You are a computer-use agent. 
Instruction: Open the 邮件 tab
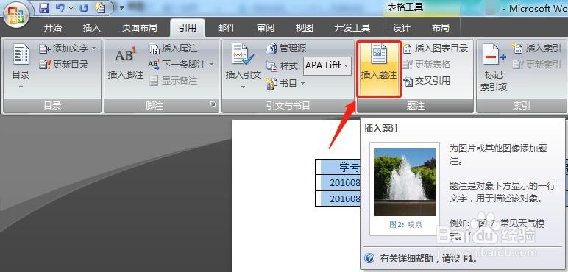tap(227, 27)
